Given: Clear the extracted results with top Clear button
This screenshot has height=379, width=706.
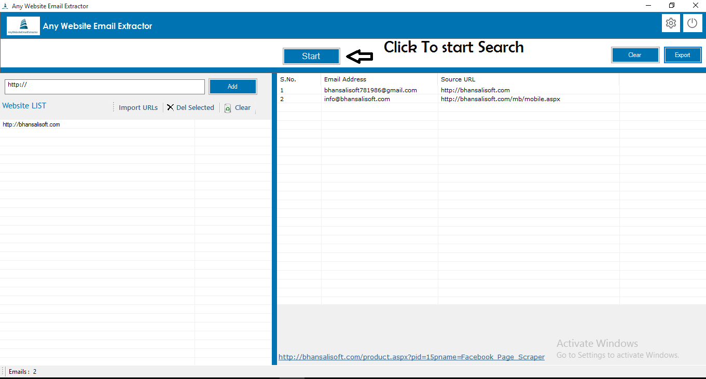Looking at the screenshot, I should coord(635,55).
